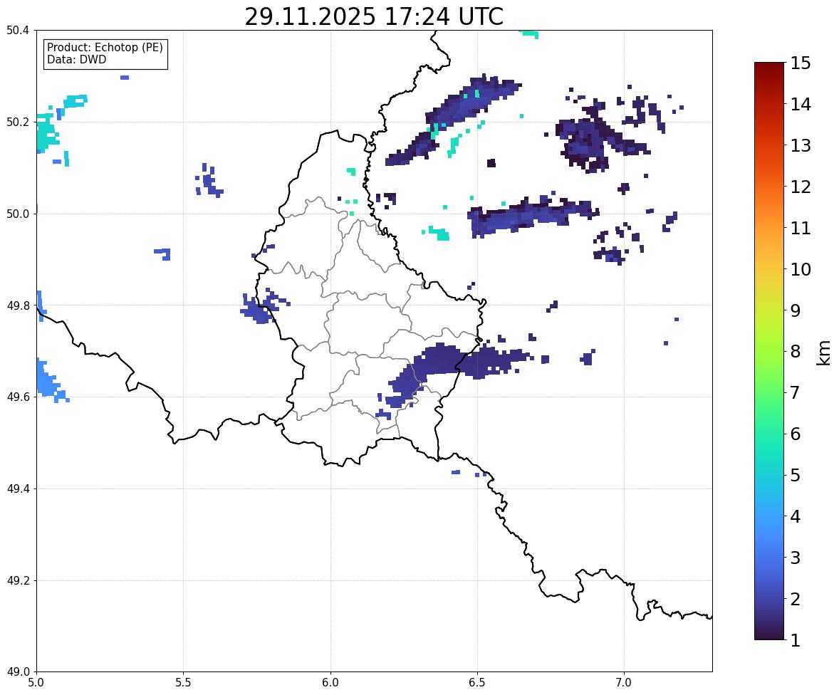Click y-axis tick label '49.8'

point(18,305)
